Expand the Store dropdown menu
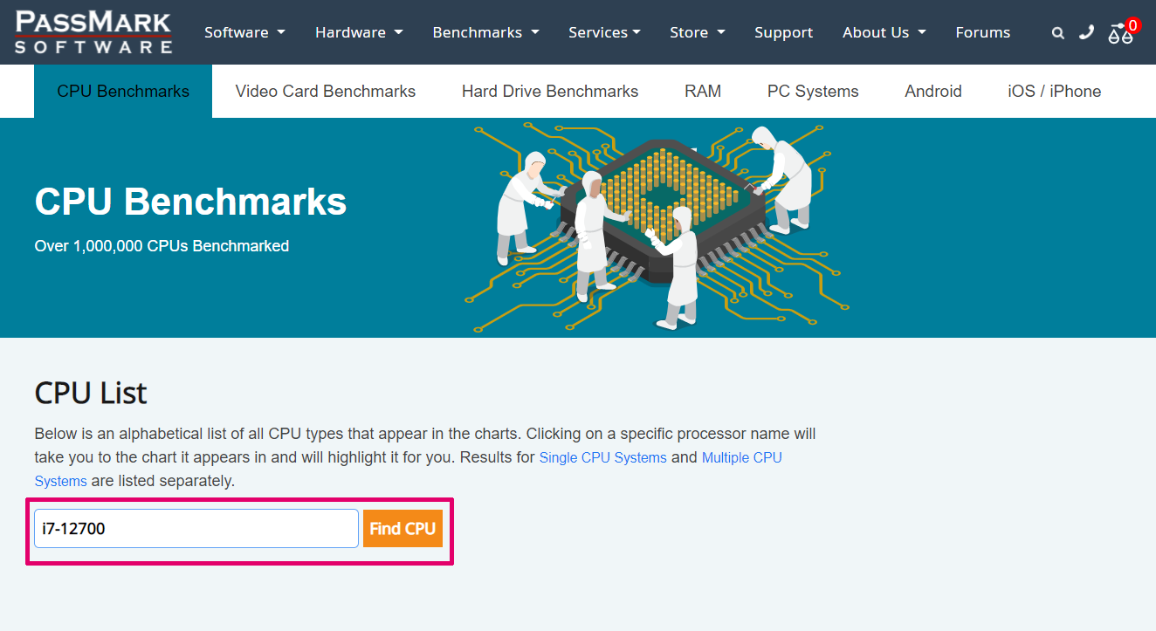This screenshot has width=1156, height=631. click(x=698, y=32)
